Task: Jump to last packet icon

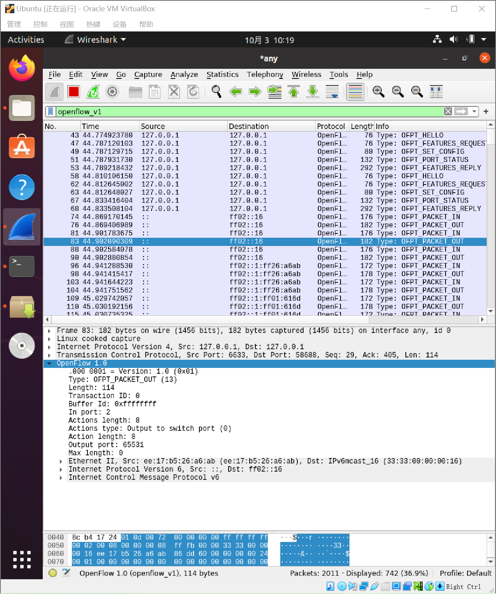Action: [313, 92]
